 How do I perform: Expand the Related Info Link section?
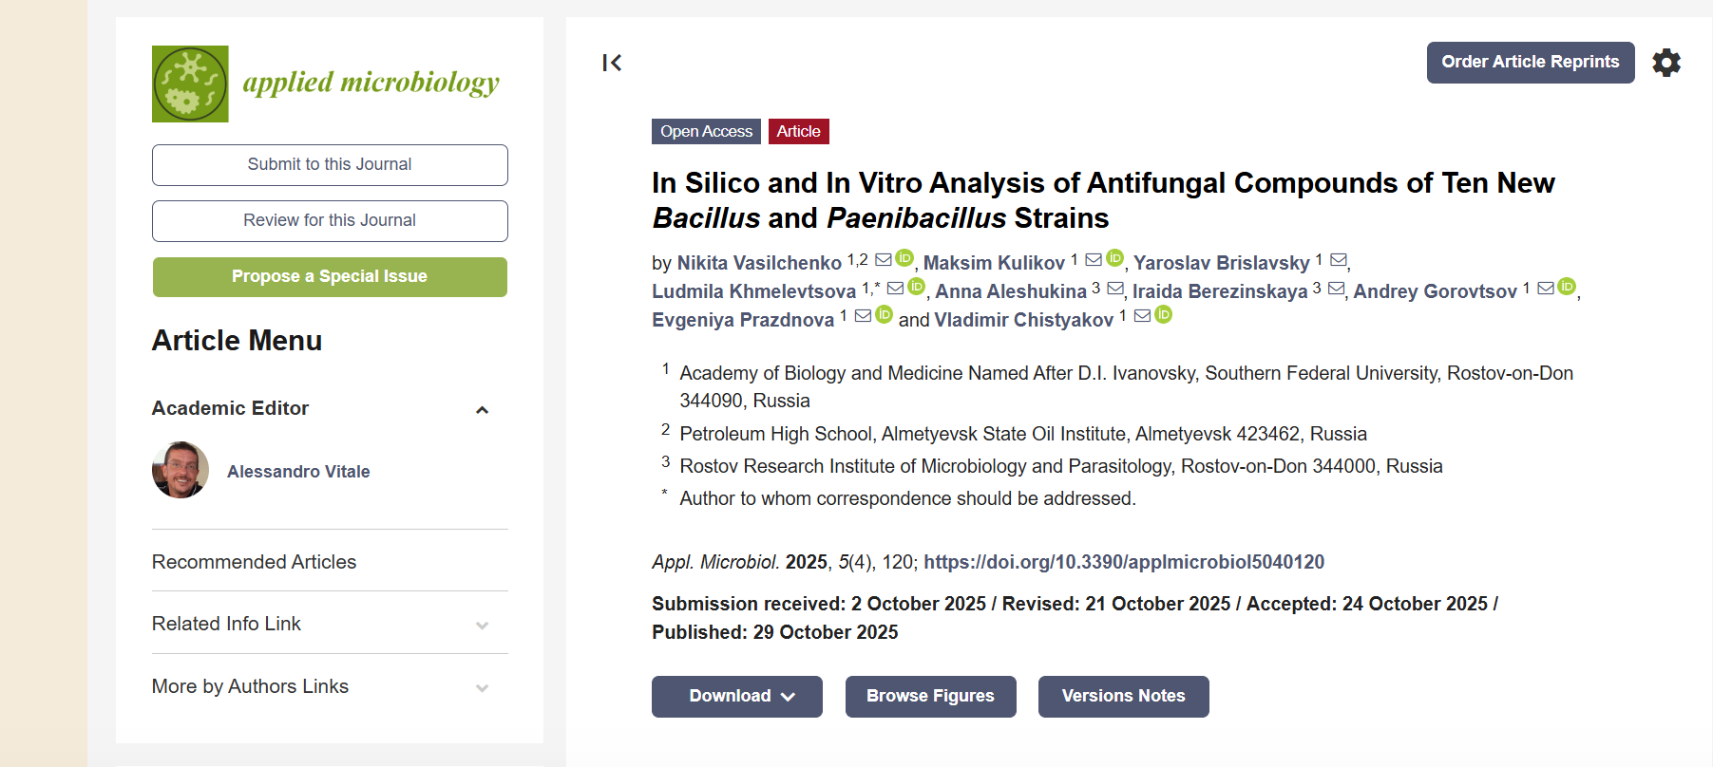pyautogui.click(x=482, y=626)
